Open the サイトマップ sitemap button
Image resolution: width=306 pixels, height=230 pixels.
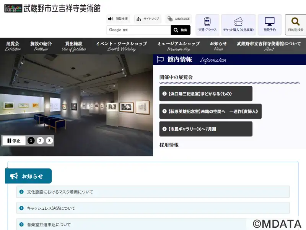tap(148, 19)
